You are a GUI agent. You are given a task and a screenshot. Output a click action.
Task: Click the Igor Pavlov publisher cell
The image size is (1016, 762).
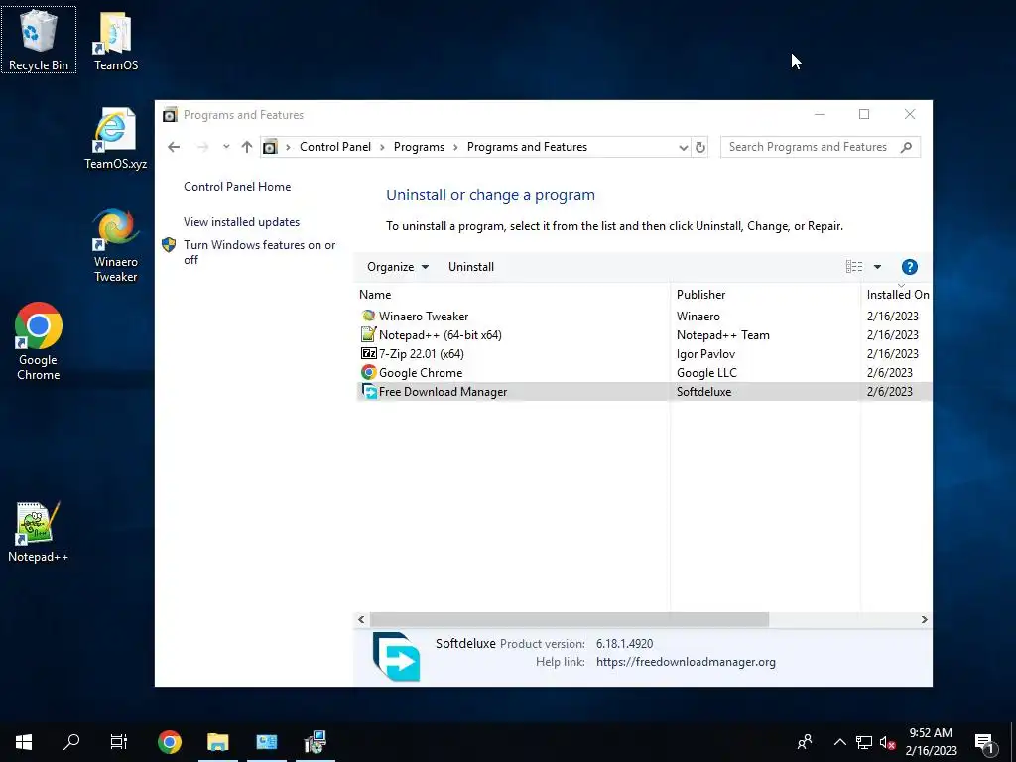[x=705, y=354]
